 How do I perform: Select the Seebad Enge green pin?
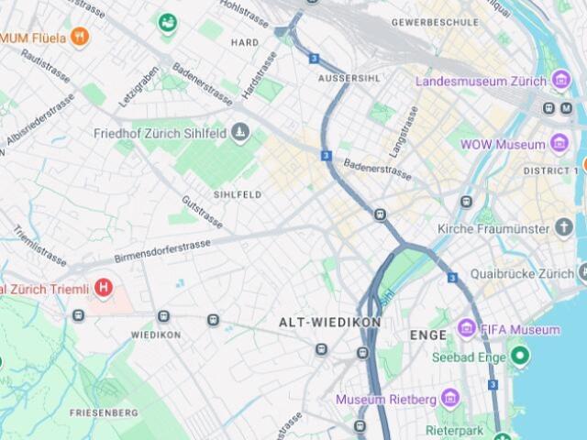(520, 355)
